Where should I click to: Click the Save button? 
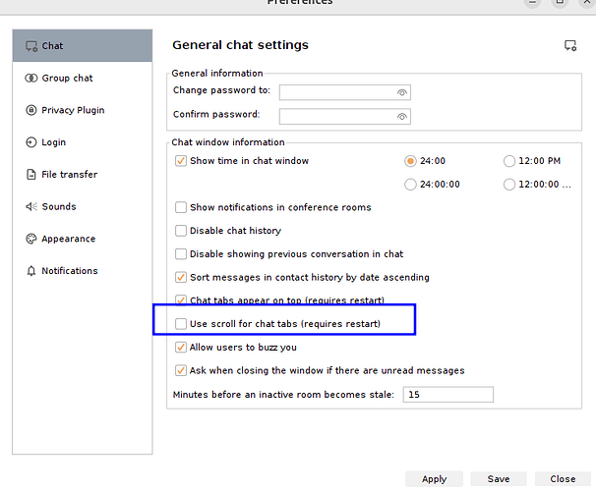click(498, 479)
